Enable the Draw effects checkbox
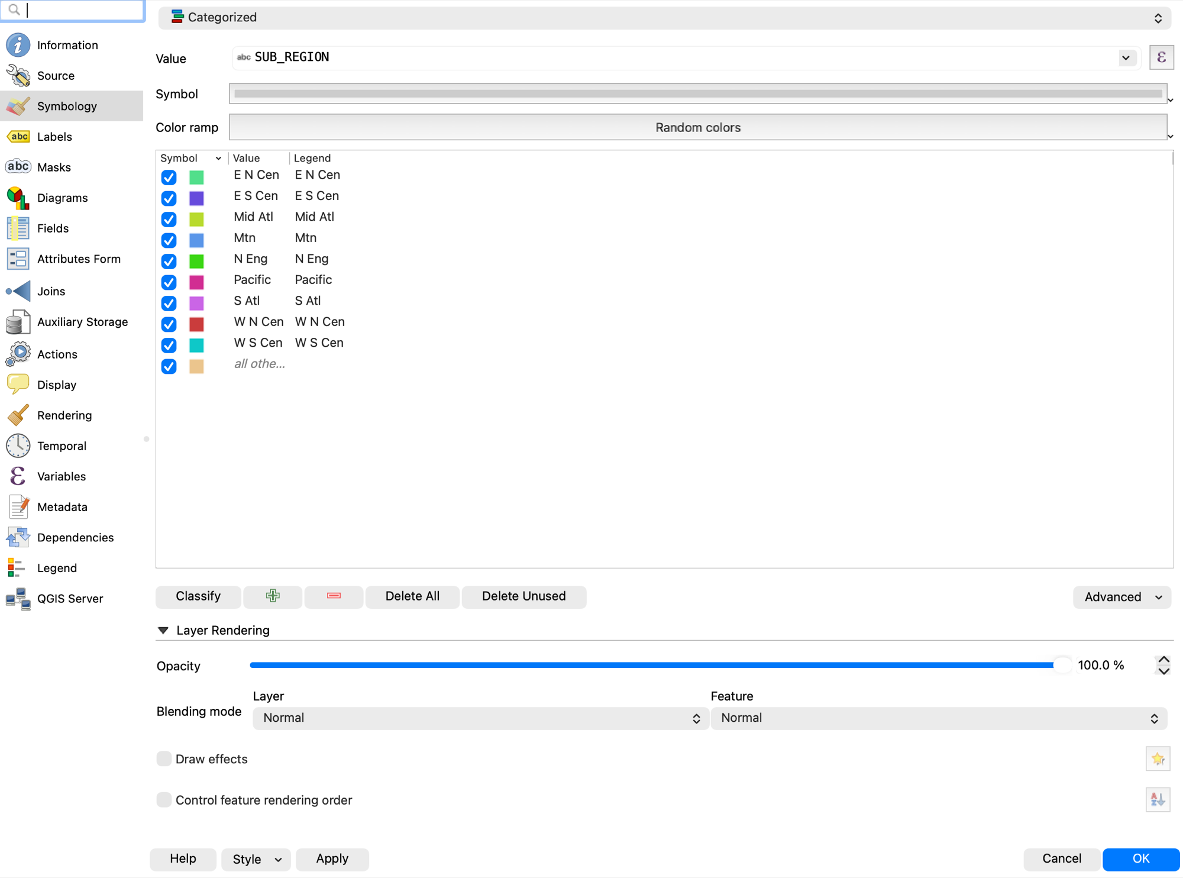This screenshot has height=878, width=1183. [164, 758]
